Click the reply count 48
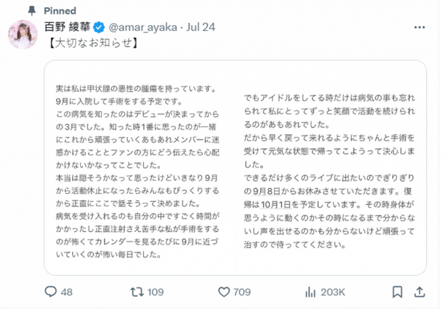The image size is (445, 309). 67,292
